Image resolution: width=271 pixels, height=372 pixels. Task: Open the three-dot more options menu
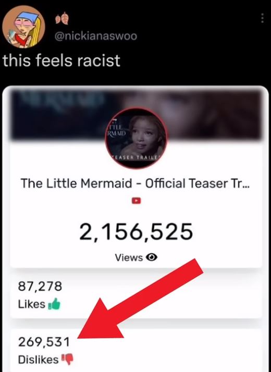point(262,18)
